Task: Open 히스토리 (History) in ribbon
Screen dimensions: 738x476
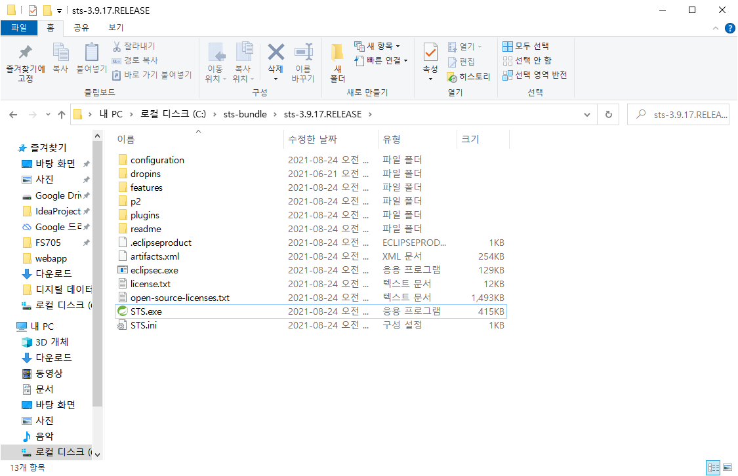Action: click(x=469, y=77)
